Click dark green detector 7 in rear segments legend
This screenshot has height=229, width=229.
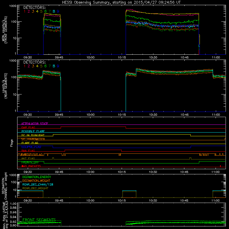click(x=50, y=66)
